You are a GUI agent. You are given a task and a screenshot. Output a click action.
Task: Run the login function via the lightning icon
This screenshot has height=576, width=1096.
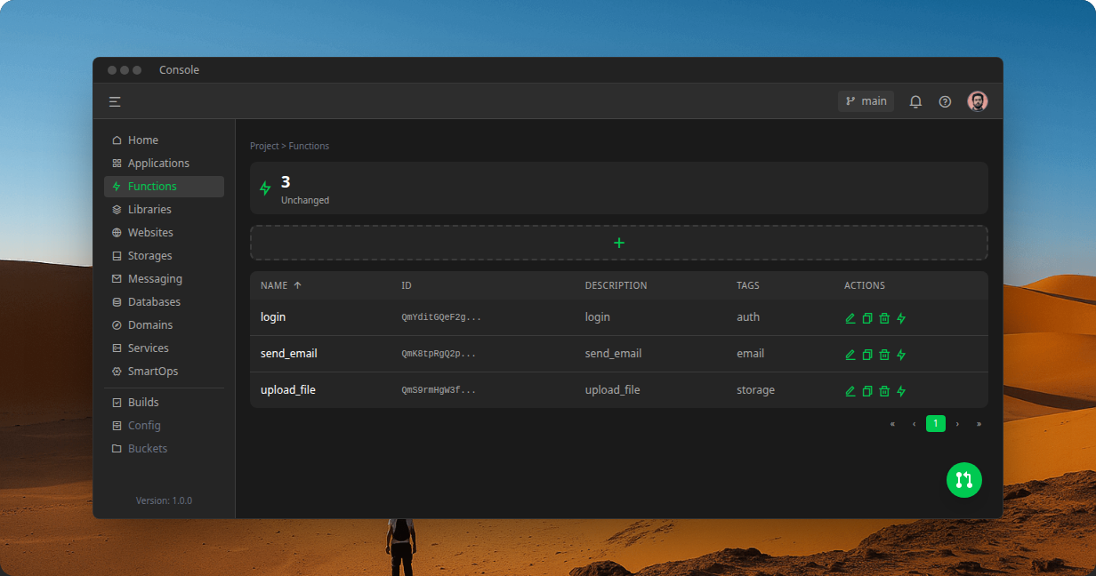click(901, 317)
